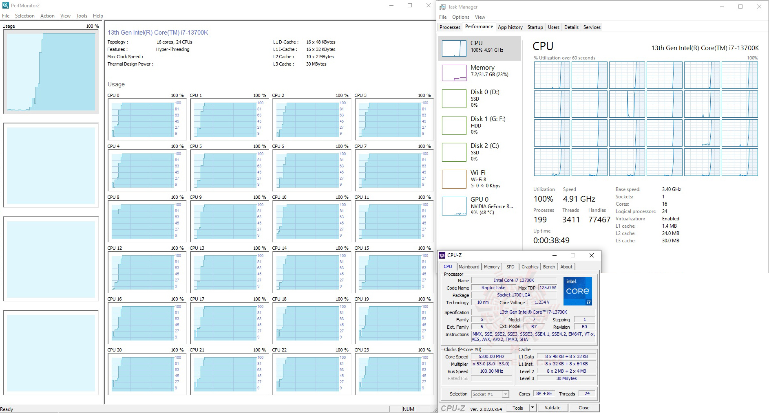Open the SPD tab in CPU-Z
769x413 pixels.
(510, 267)
